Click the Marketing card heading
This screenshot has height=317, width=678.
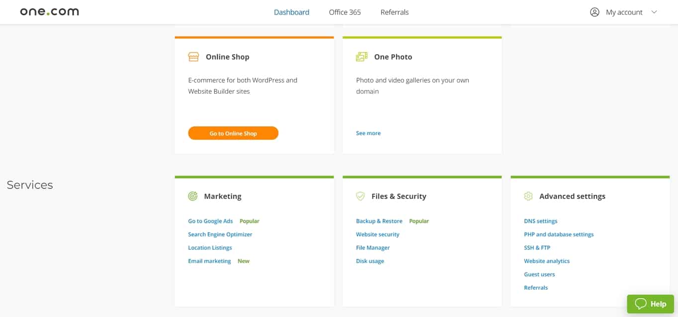223,196
